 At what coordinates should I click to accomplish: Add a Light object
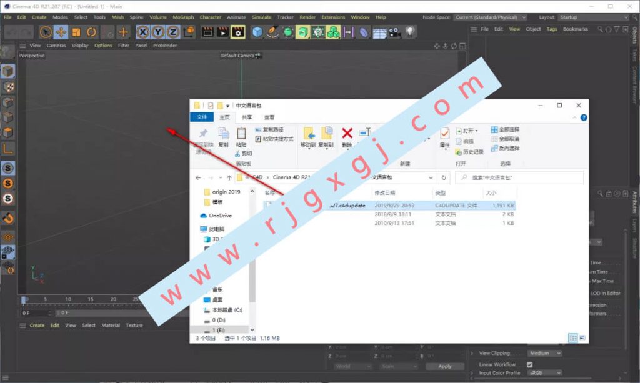click(x=410, y=32)
